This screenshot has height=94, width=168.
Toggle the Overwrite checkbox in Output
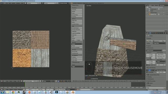point(147,90)
